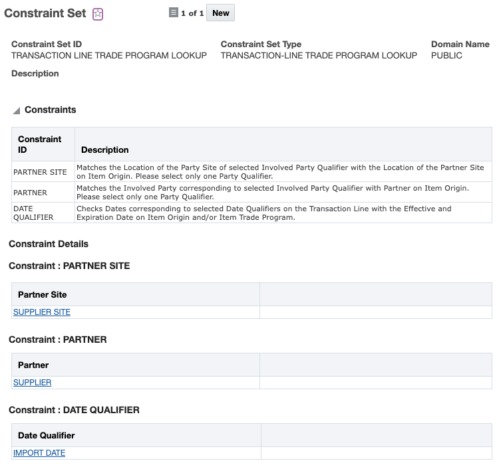The height and width of the screenshot is (467, 499).
Task: Click the Description header in the Constraints table
Action: tap(105, 150)
